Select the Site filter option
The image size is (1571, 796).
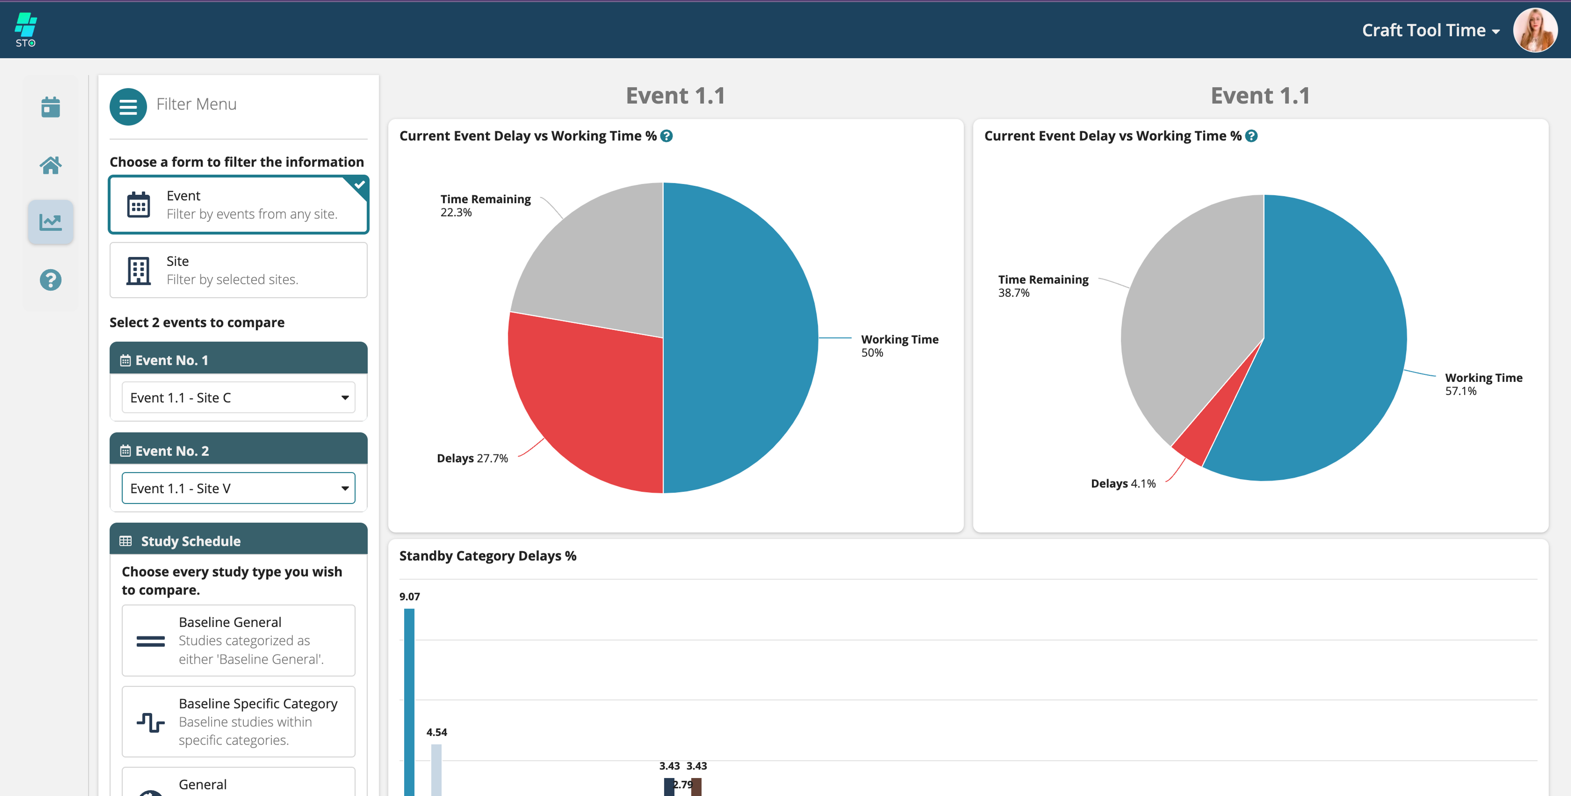pyautogui.click(x=239, y=270)
